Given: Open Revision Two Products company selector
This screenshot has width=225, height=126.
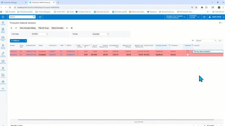Looking at the screenshot, I should click(176, 17).
